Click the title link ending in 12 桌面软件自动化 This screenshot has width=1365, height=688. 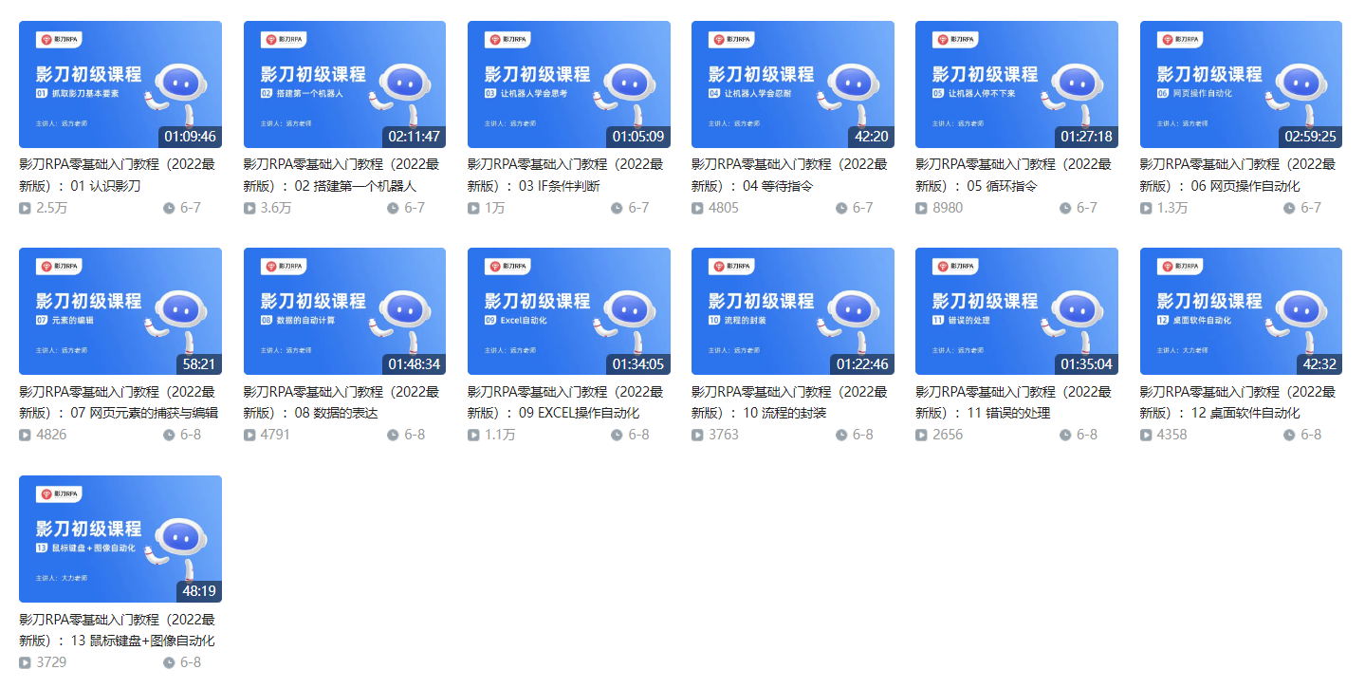click(1238, 401)
